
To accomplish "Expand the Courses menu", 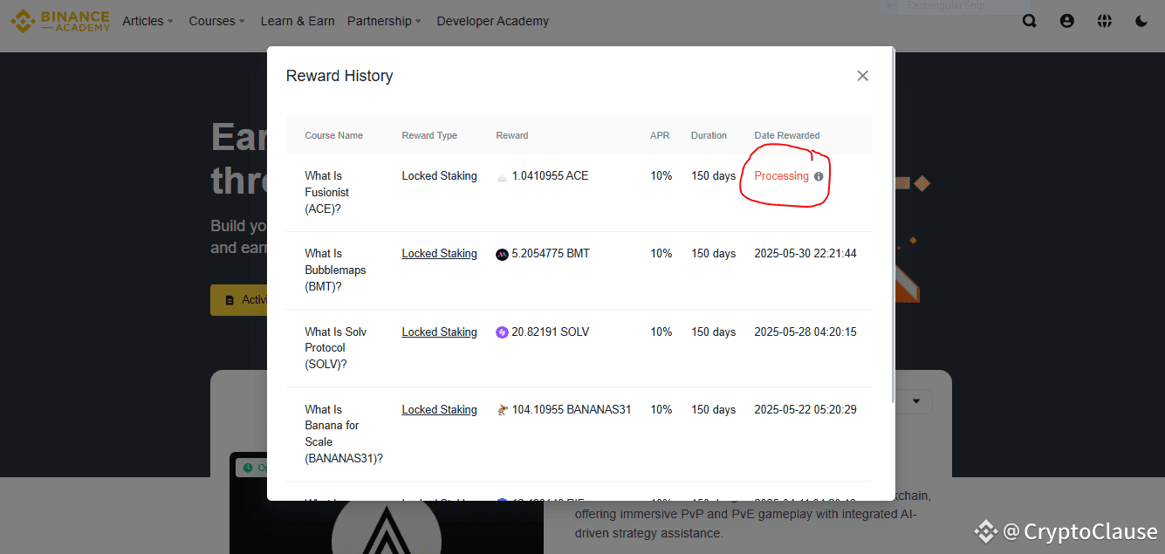I will tap(216, 21).
